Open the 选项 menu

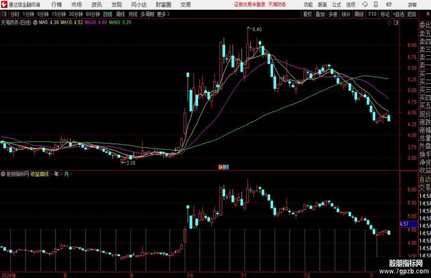pos(350,5)
